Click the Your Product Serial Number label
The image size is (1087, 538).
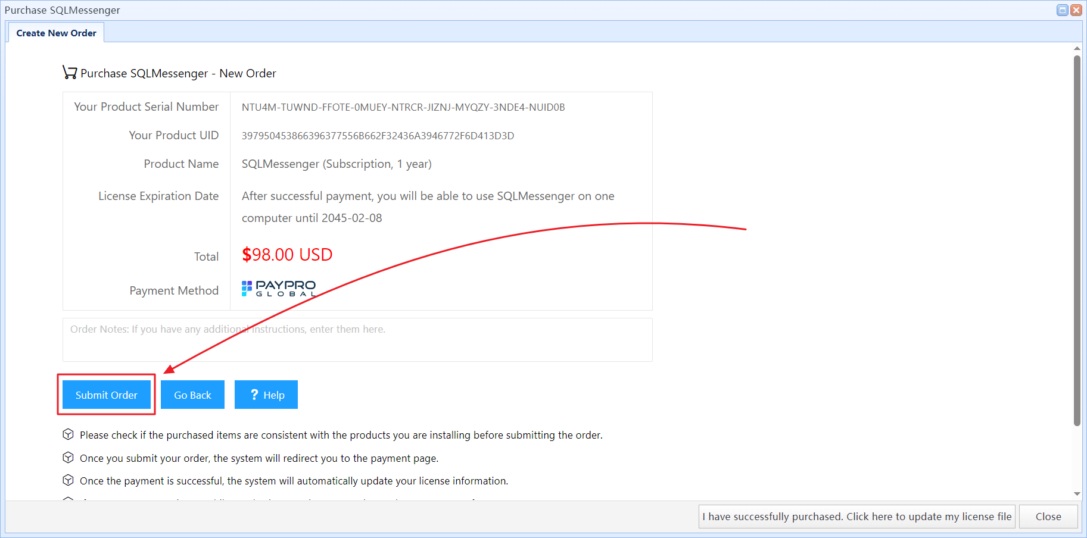tap(147, 107)
